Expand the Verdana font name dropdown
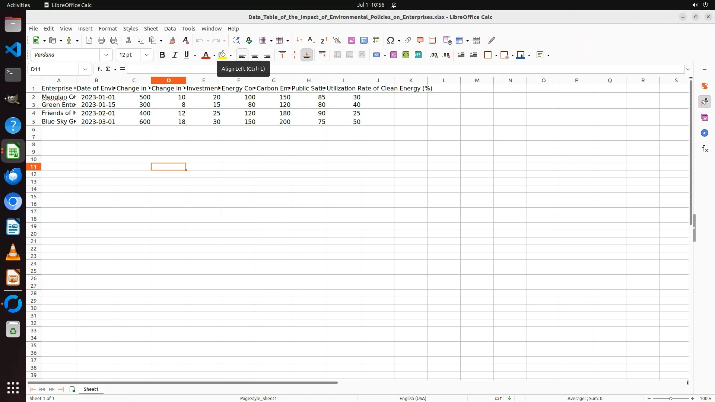The width and height of the screenshot is (715, 402). [106, 55]
